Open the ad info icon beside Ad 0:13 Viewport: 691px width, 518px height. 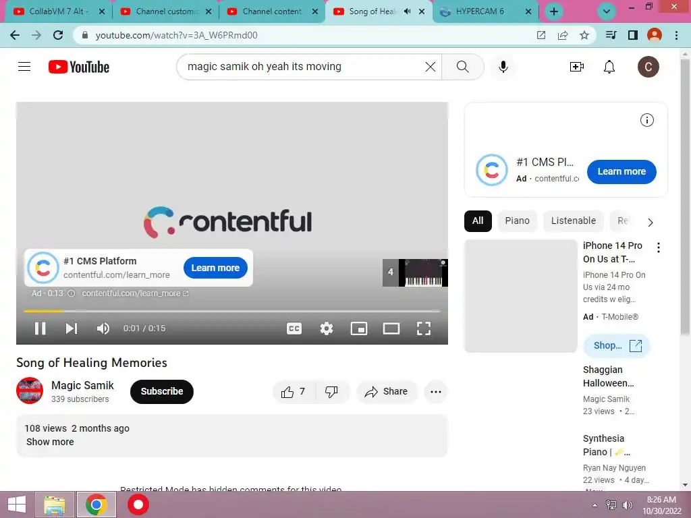pos(72,293)
